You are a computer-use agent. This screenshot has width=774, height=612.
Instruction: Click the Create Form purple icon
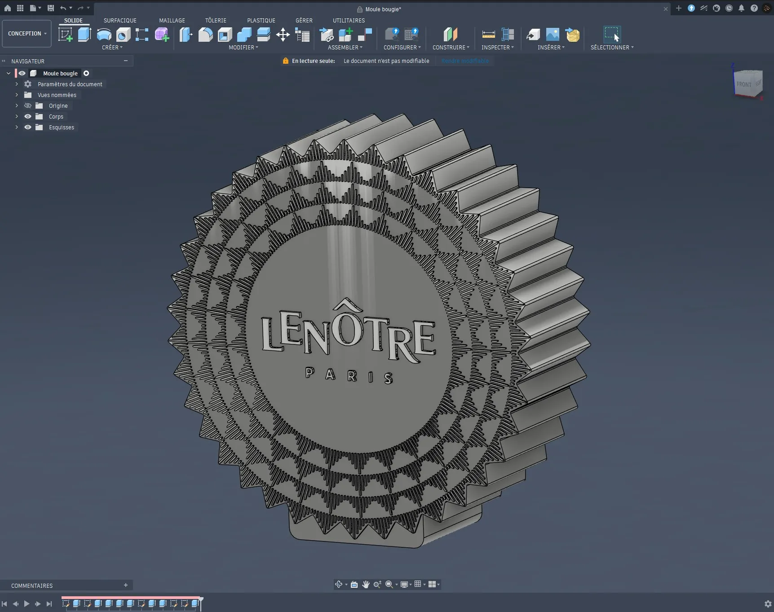(x=162, y=35)
